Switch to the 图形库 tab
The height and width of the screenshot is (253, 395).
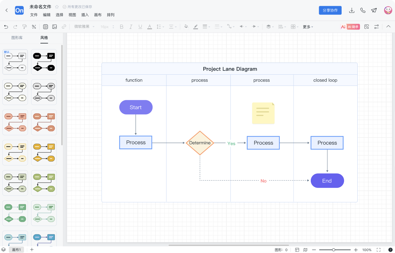[17, 38]
